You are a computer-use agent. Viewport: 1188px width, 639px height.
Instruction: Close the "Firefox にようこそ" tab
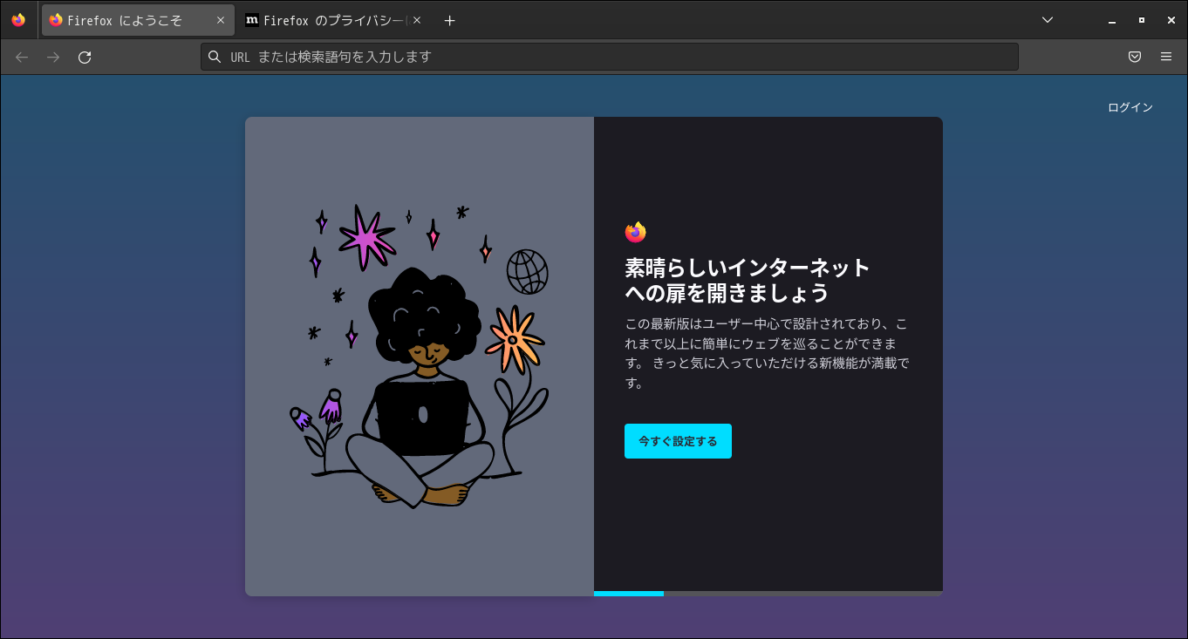click(x=221, y=20)
